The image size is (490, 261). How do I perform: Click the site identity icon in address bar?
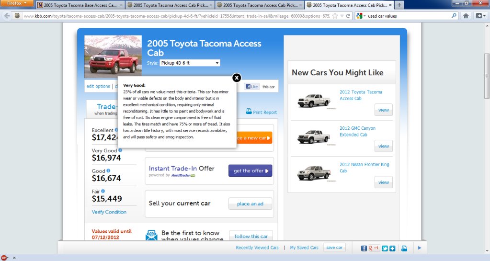(17, 16)
